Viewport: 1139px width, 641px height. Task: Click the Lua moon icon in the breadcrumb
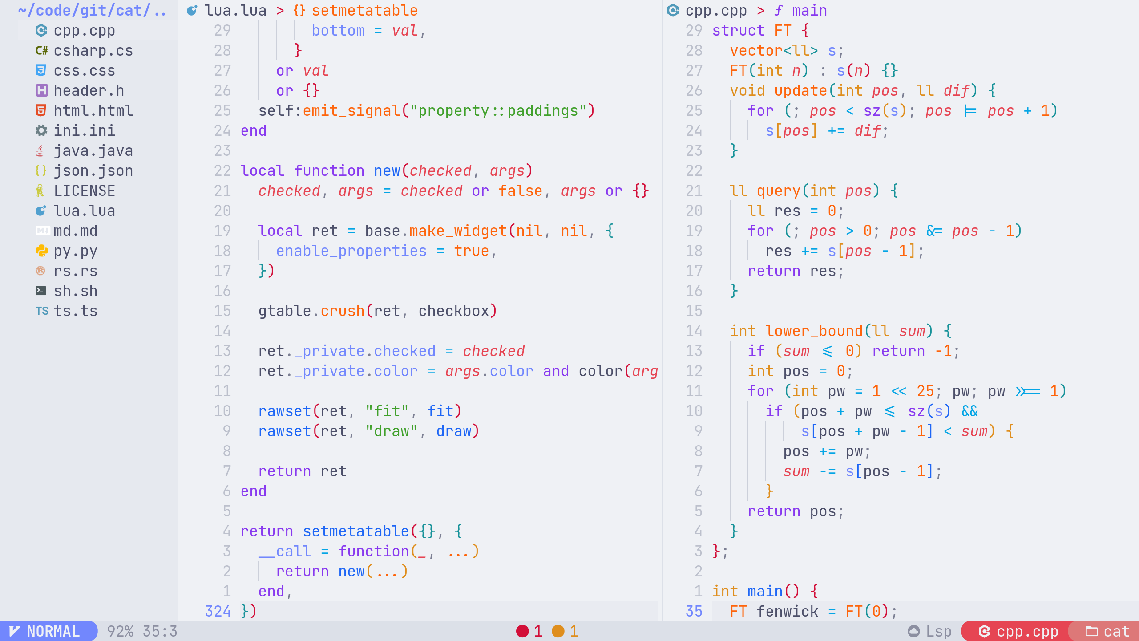point(191,10)
